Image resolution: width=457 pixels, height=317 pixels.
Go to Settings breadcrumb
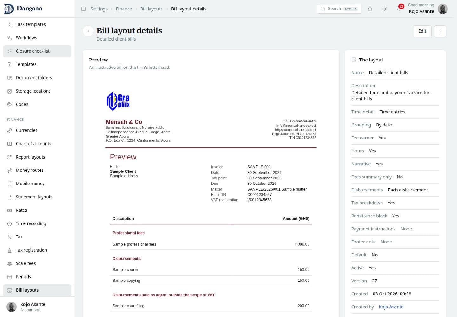click(x=99, y=9)
